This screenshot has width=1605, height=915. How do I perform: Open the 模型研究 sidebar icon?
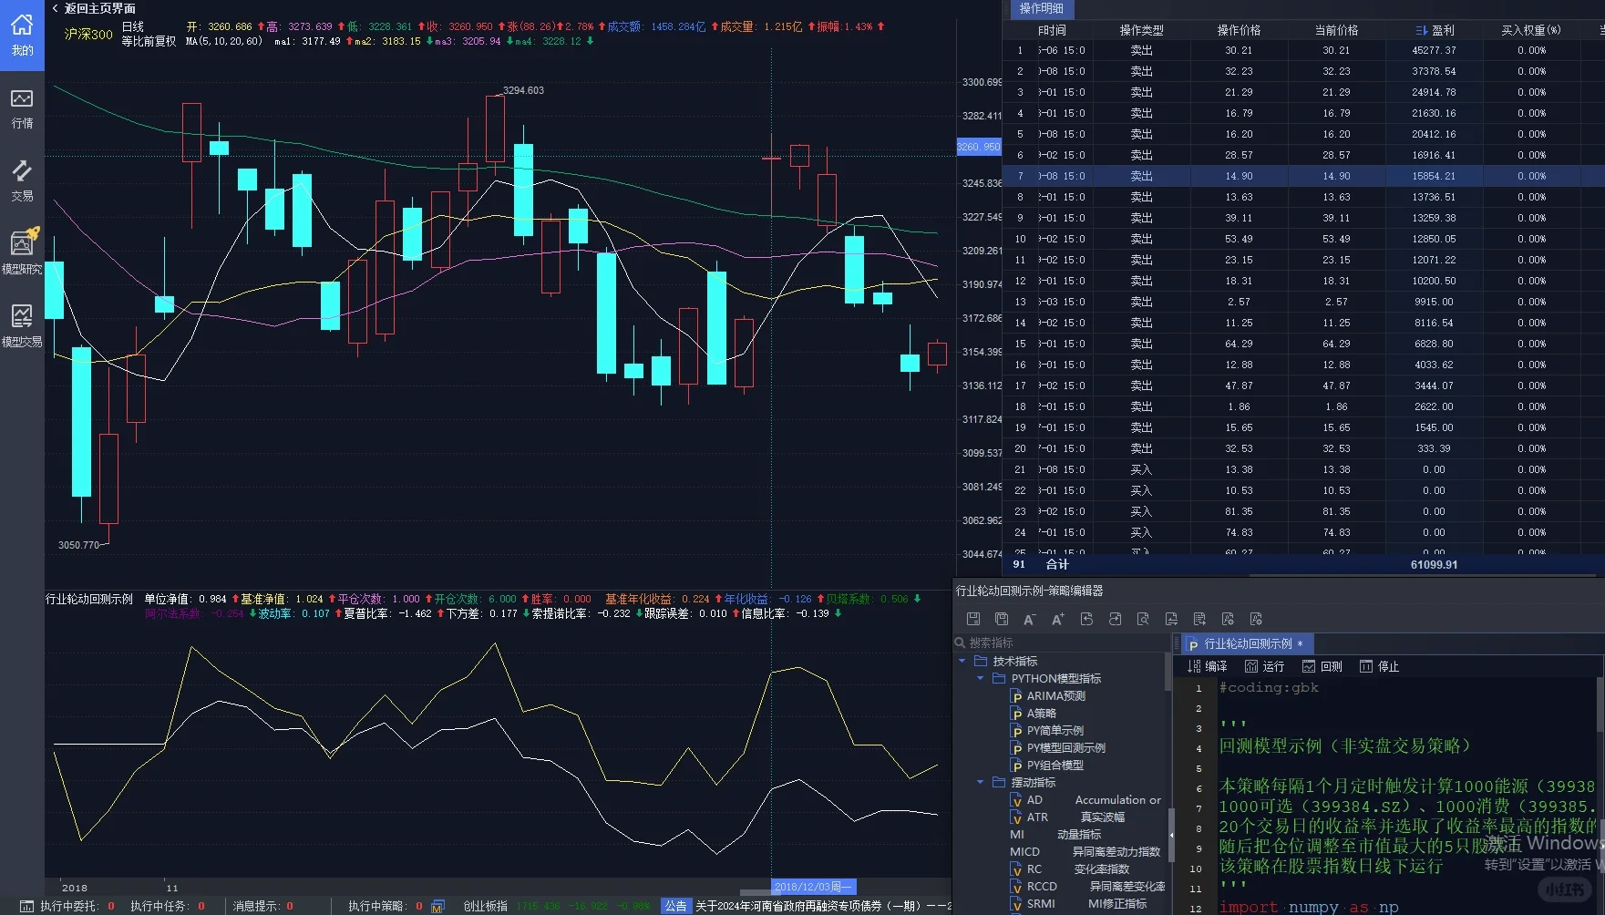click(x=22, y=253)
